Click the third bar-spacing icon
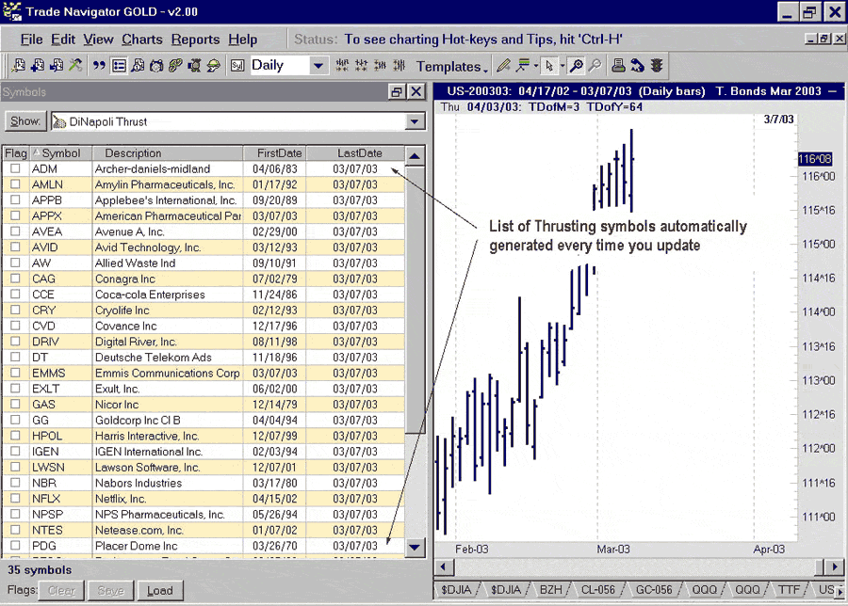This screenshot has width=848, height=606. 380,66
